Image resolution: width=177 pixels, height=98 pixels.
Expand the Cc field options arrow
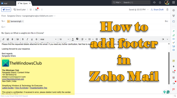(5, 27)
